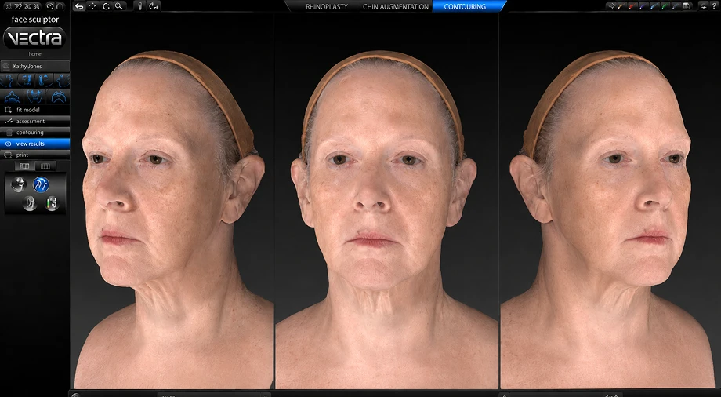Viewport: 721px width, 397px height.
Task: Click the undo arrow in the top toolbar
Action: pos(80,6)
